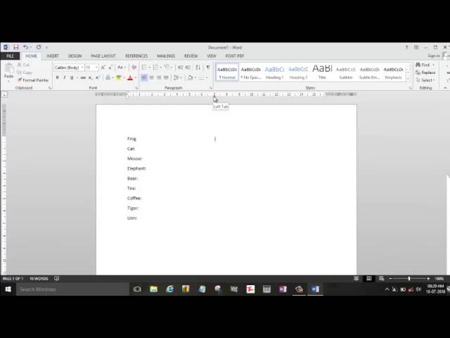Click the Text Highlight Color icon
Image resolution: width=450 pixels, height=338 pixels.
(x=119, y=77)
